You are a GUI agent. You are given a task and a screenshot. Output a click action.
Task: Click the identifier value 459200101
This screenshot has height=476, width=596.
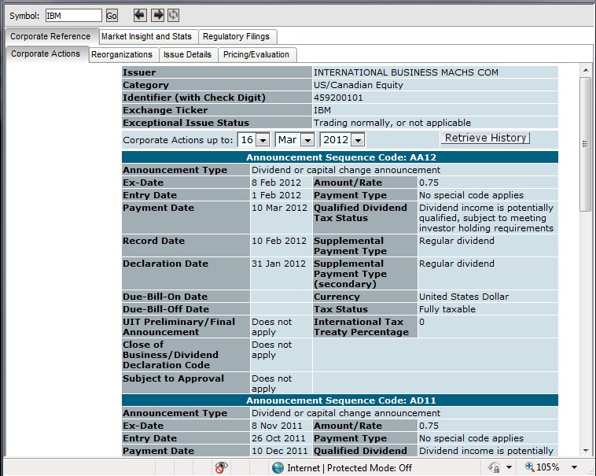point(338,98)
